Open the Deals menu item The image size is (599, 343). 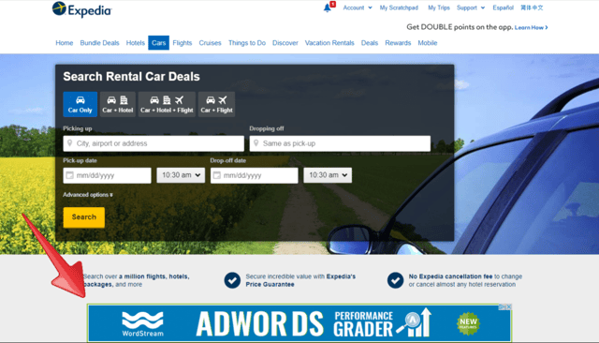370,43
